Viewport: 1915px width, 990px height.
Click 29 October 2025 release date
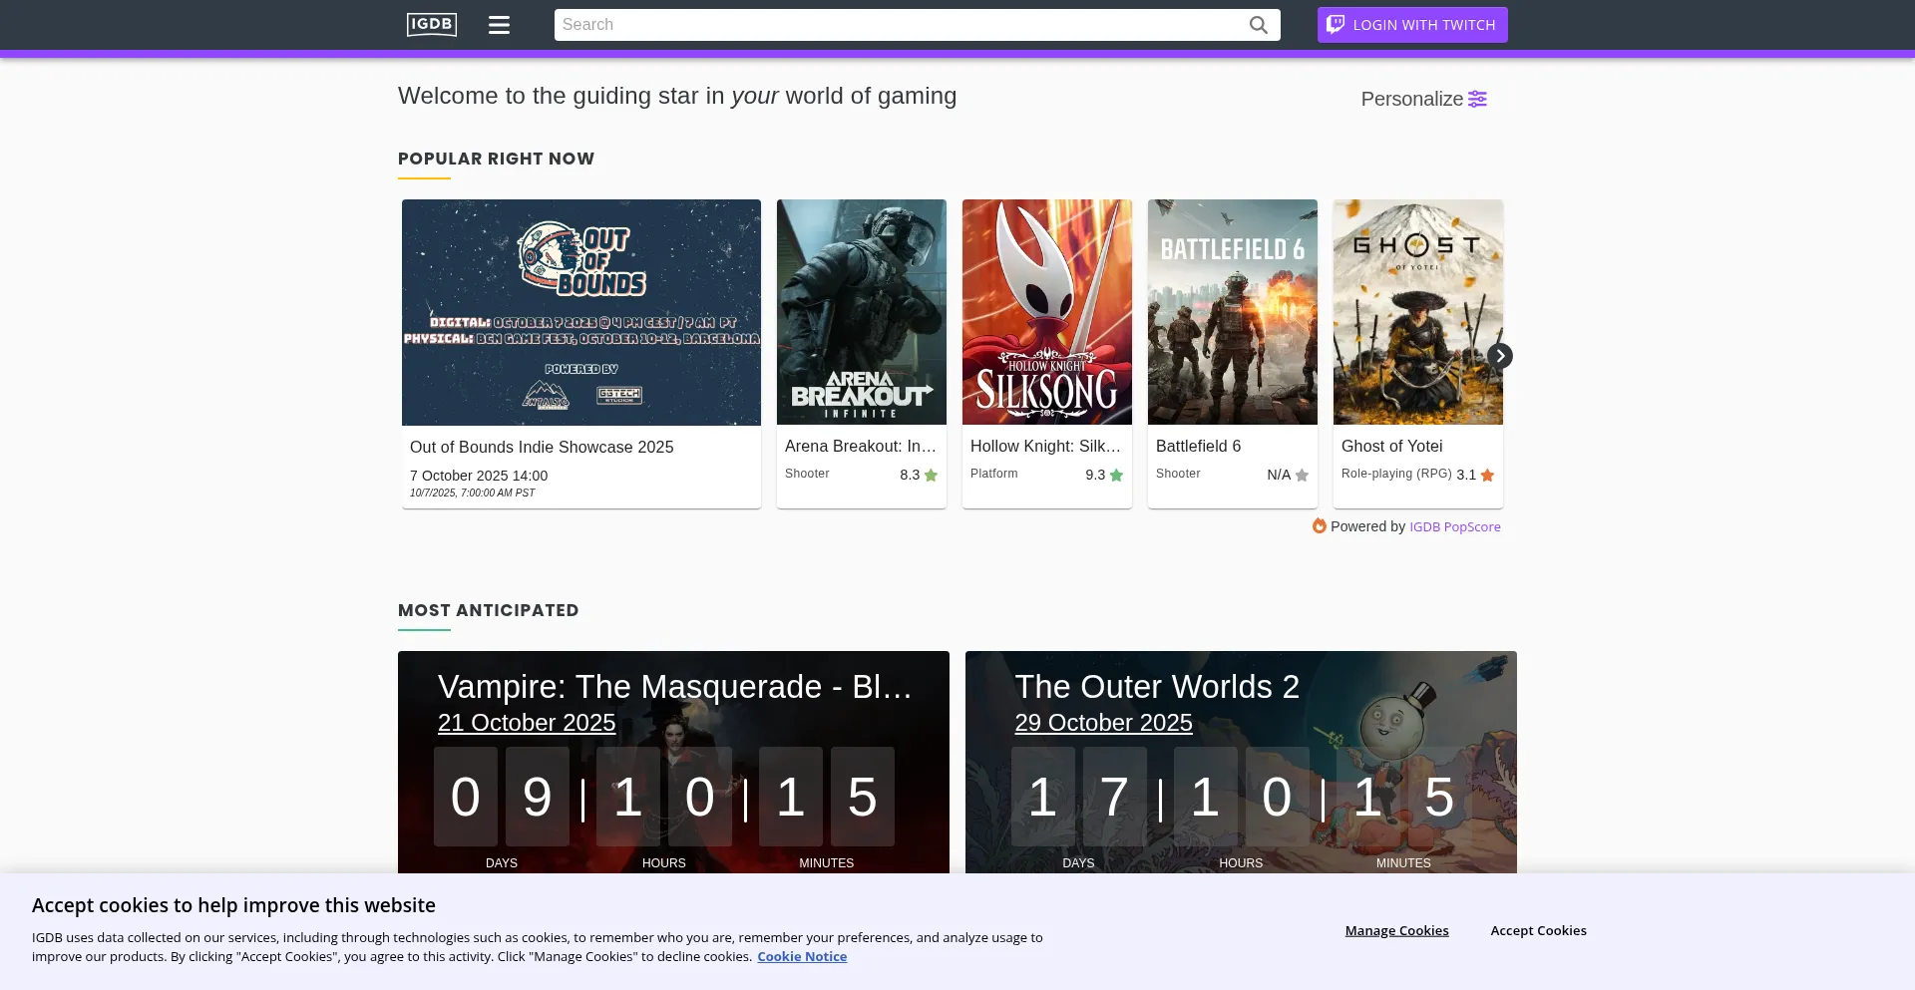coord(1103,723)
